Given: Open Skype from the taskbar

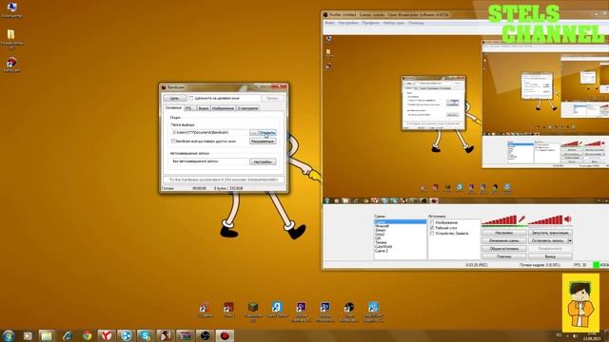Looking at the screenshot, I should [146, 335].
